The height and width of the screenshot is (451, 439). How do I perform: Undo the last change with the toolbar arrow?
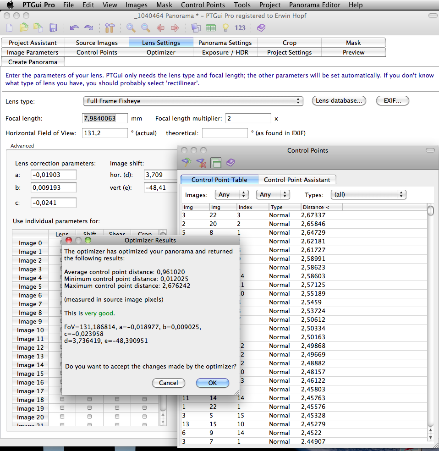(x=74, y=28)
